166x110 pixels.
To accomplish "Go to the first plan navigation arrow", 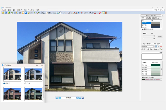I will tap(57, 98).
